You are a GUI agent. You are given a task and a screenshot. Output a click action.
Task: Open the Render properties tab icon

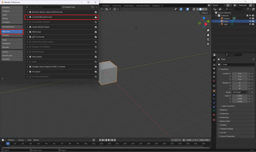click(214, 65)
